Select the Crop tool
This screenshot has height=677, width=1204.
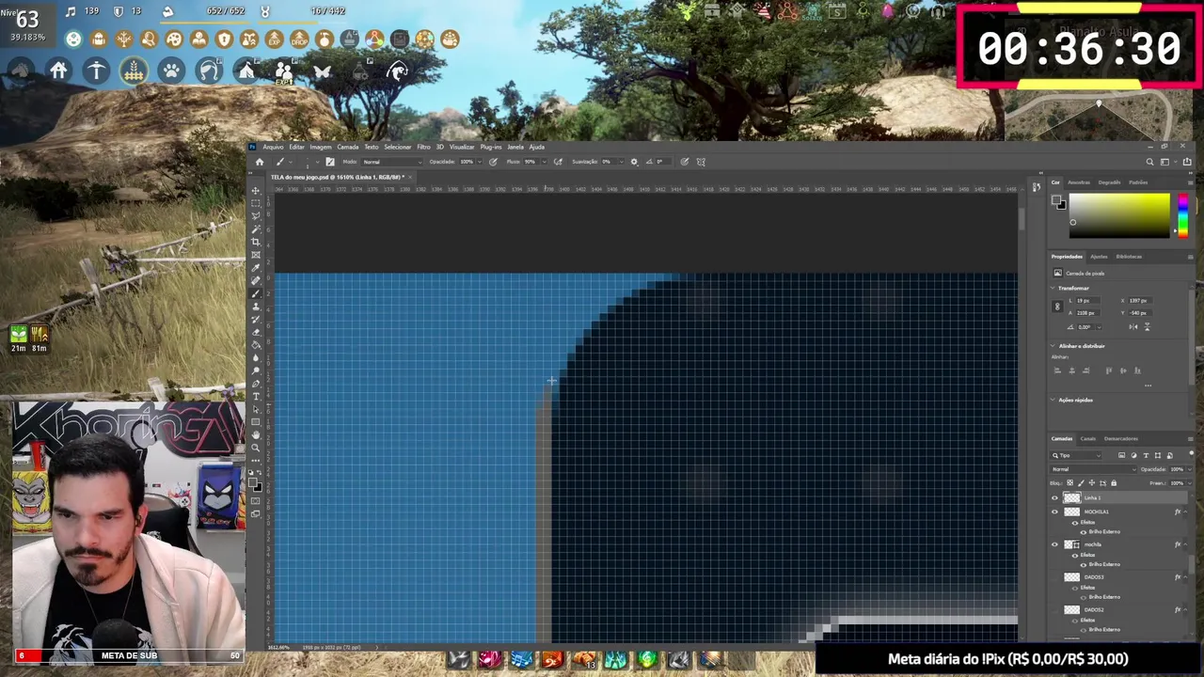point(256,241)
